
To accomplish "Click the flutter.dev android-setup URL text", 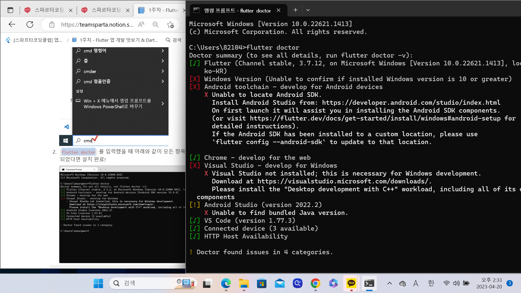I will pos(375,119).
